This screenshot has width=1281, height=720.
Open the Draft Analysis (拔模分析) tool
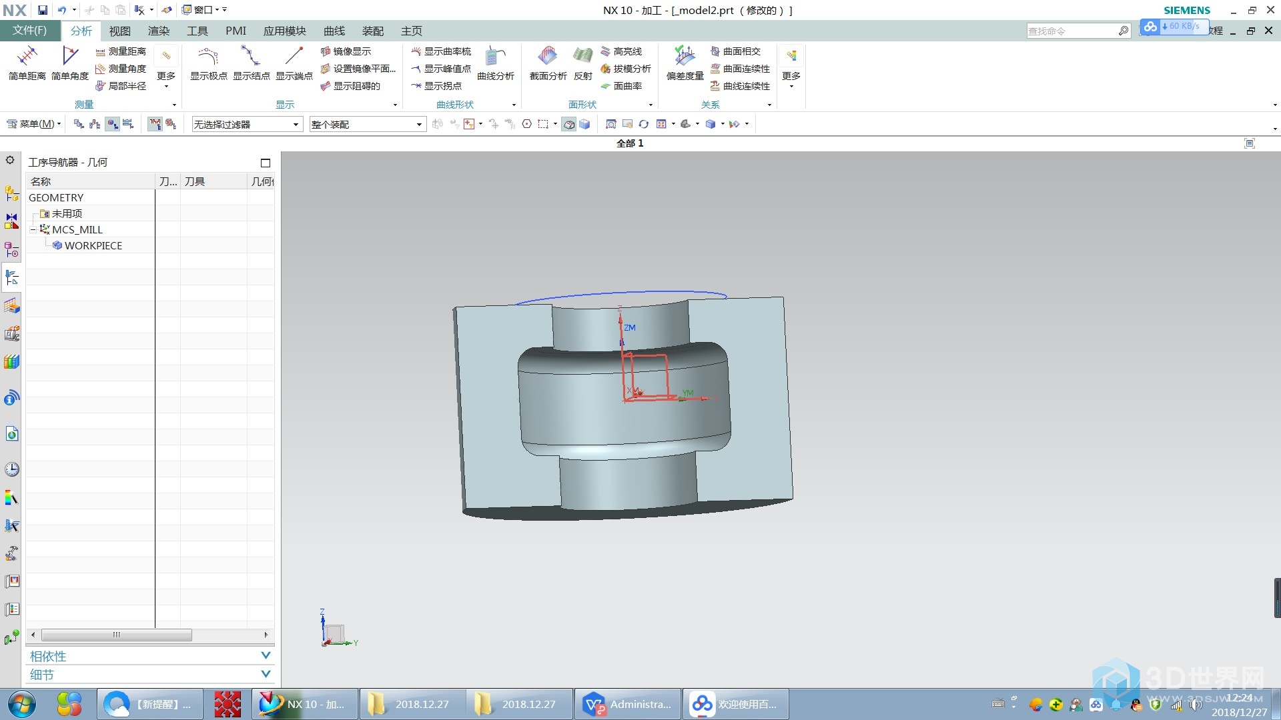(625, 69)
